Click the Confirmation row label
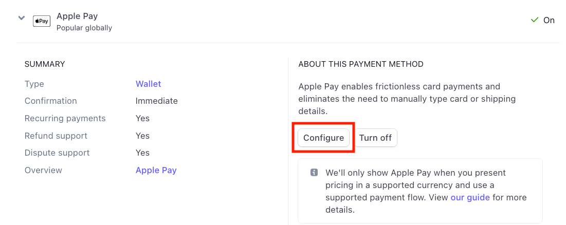Image resolution: width=566 pixels, height=225 pixels. click(x=50, y=101)
